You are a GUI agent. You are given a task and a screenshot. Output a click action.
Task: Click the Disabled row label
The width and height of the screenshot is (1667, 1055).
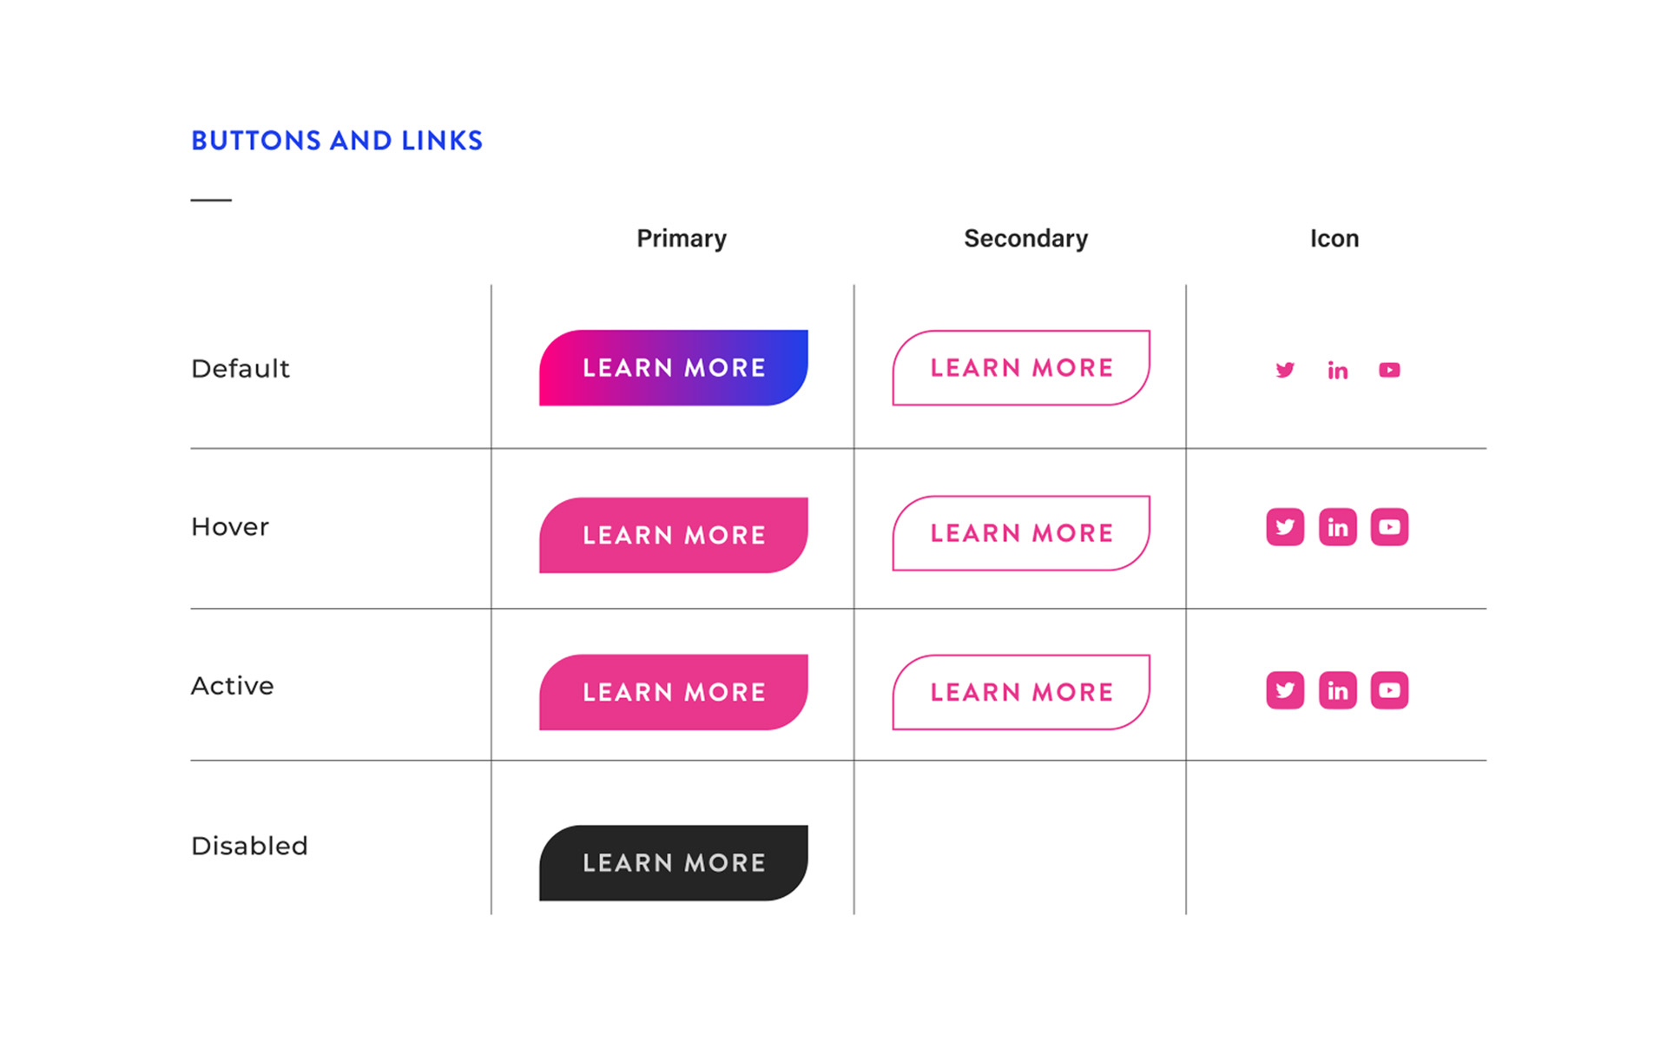249,846
